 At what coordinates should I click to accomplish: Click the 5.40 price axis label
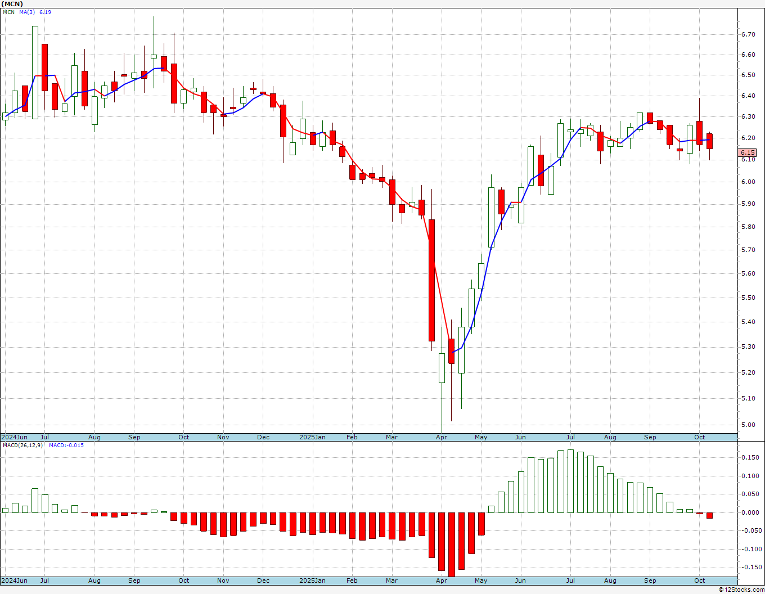(x=748, y=322)
